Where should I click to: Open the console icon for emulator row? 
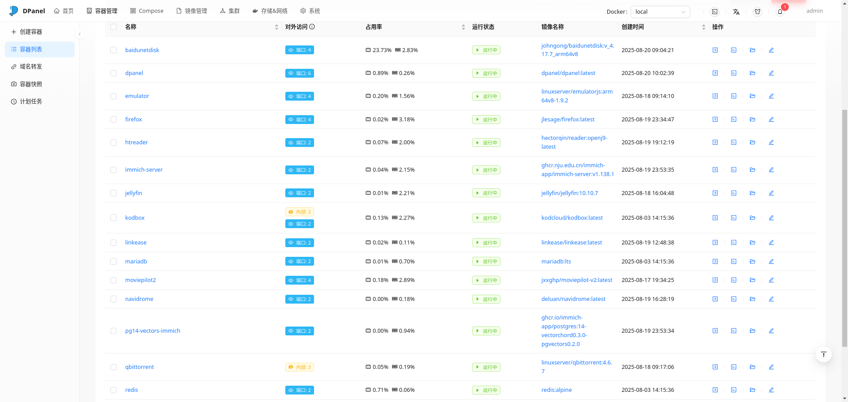coord(734,96)
